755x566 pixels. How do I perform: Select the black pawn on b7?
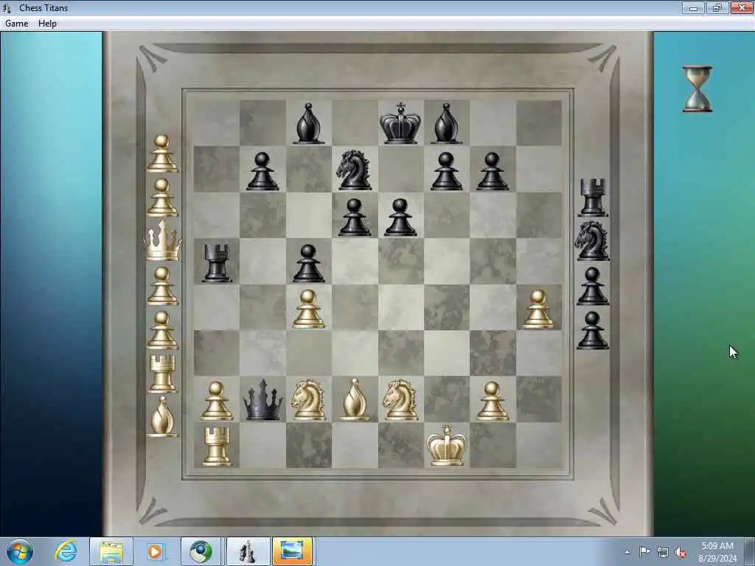point(262,171)
